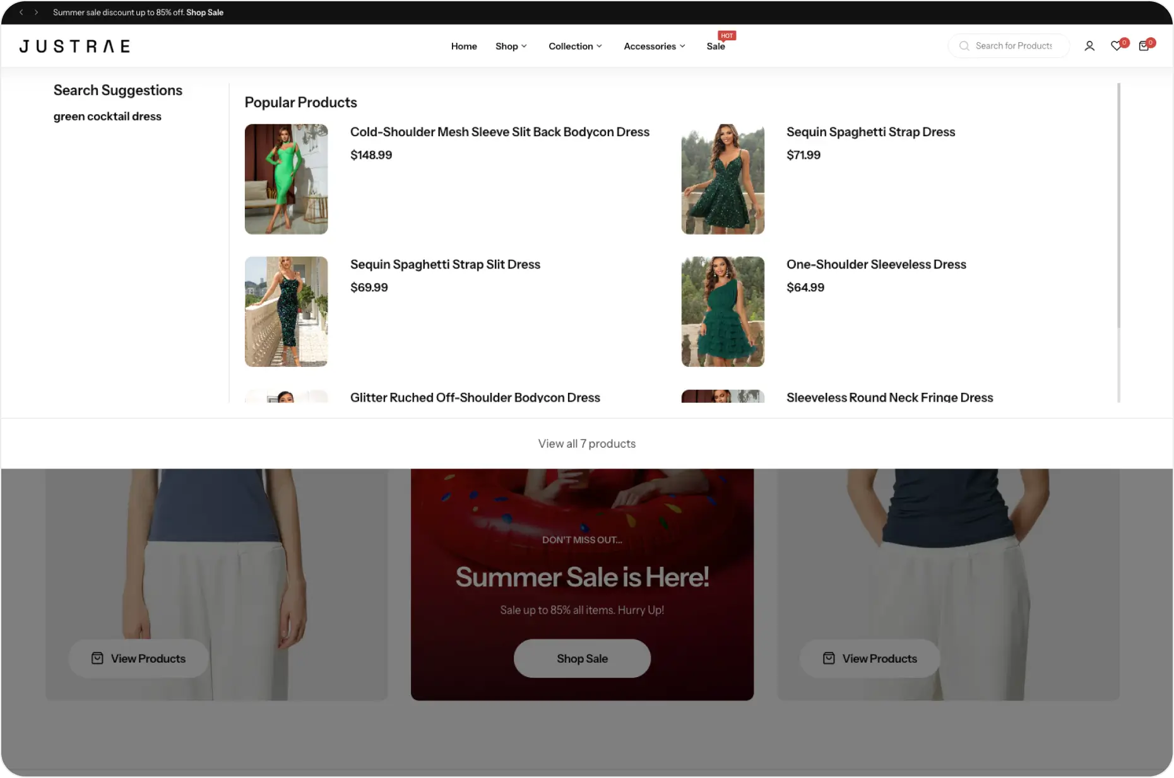This screenshot has width=1174, height=778.
Task: Expand the Accessories dropdown menu
Action: coord(654,46)
